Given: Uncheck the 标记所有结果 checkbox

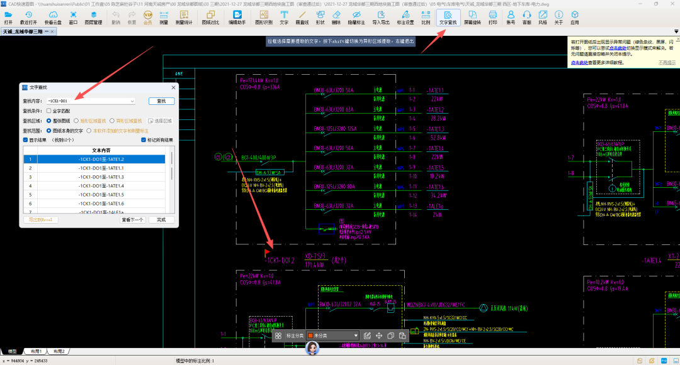Looking at the screenshot, I should point(144,140).
